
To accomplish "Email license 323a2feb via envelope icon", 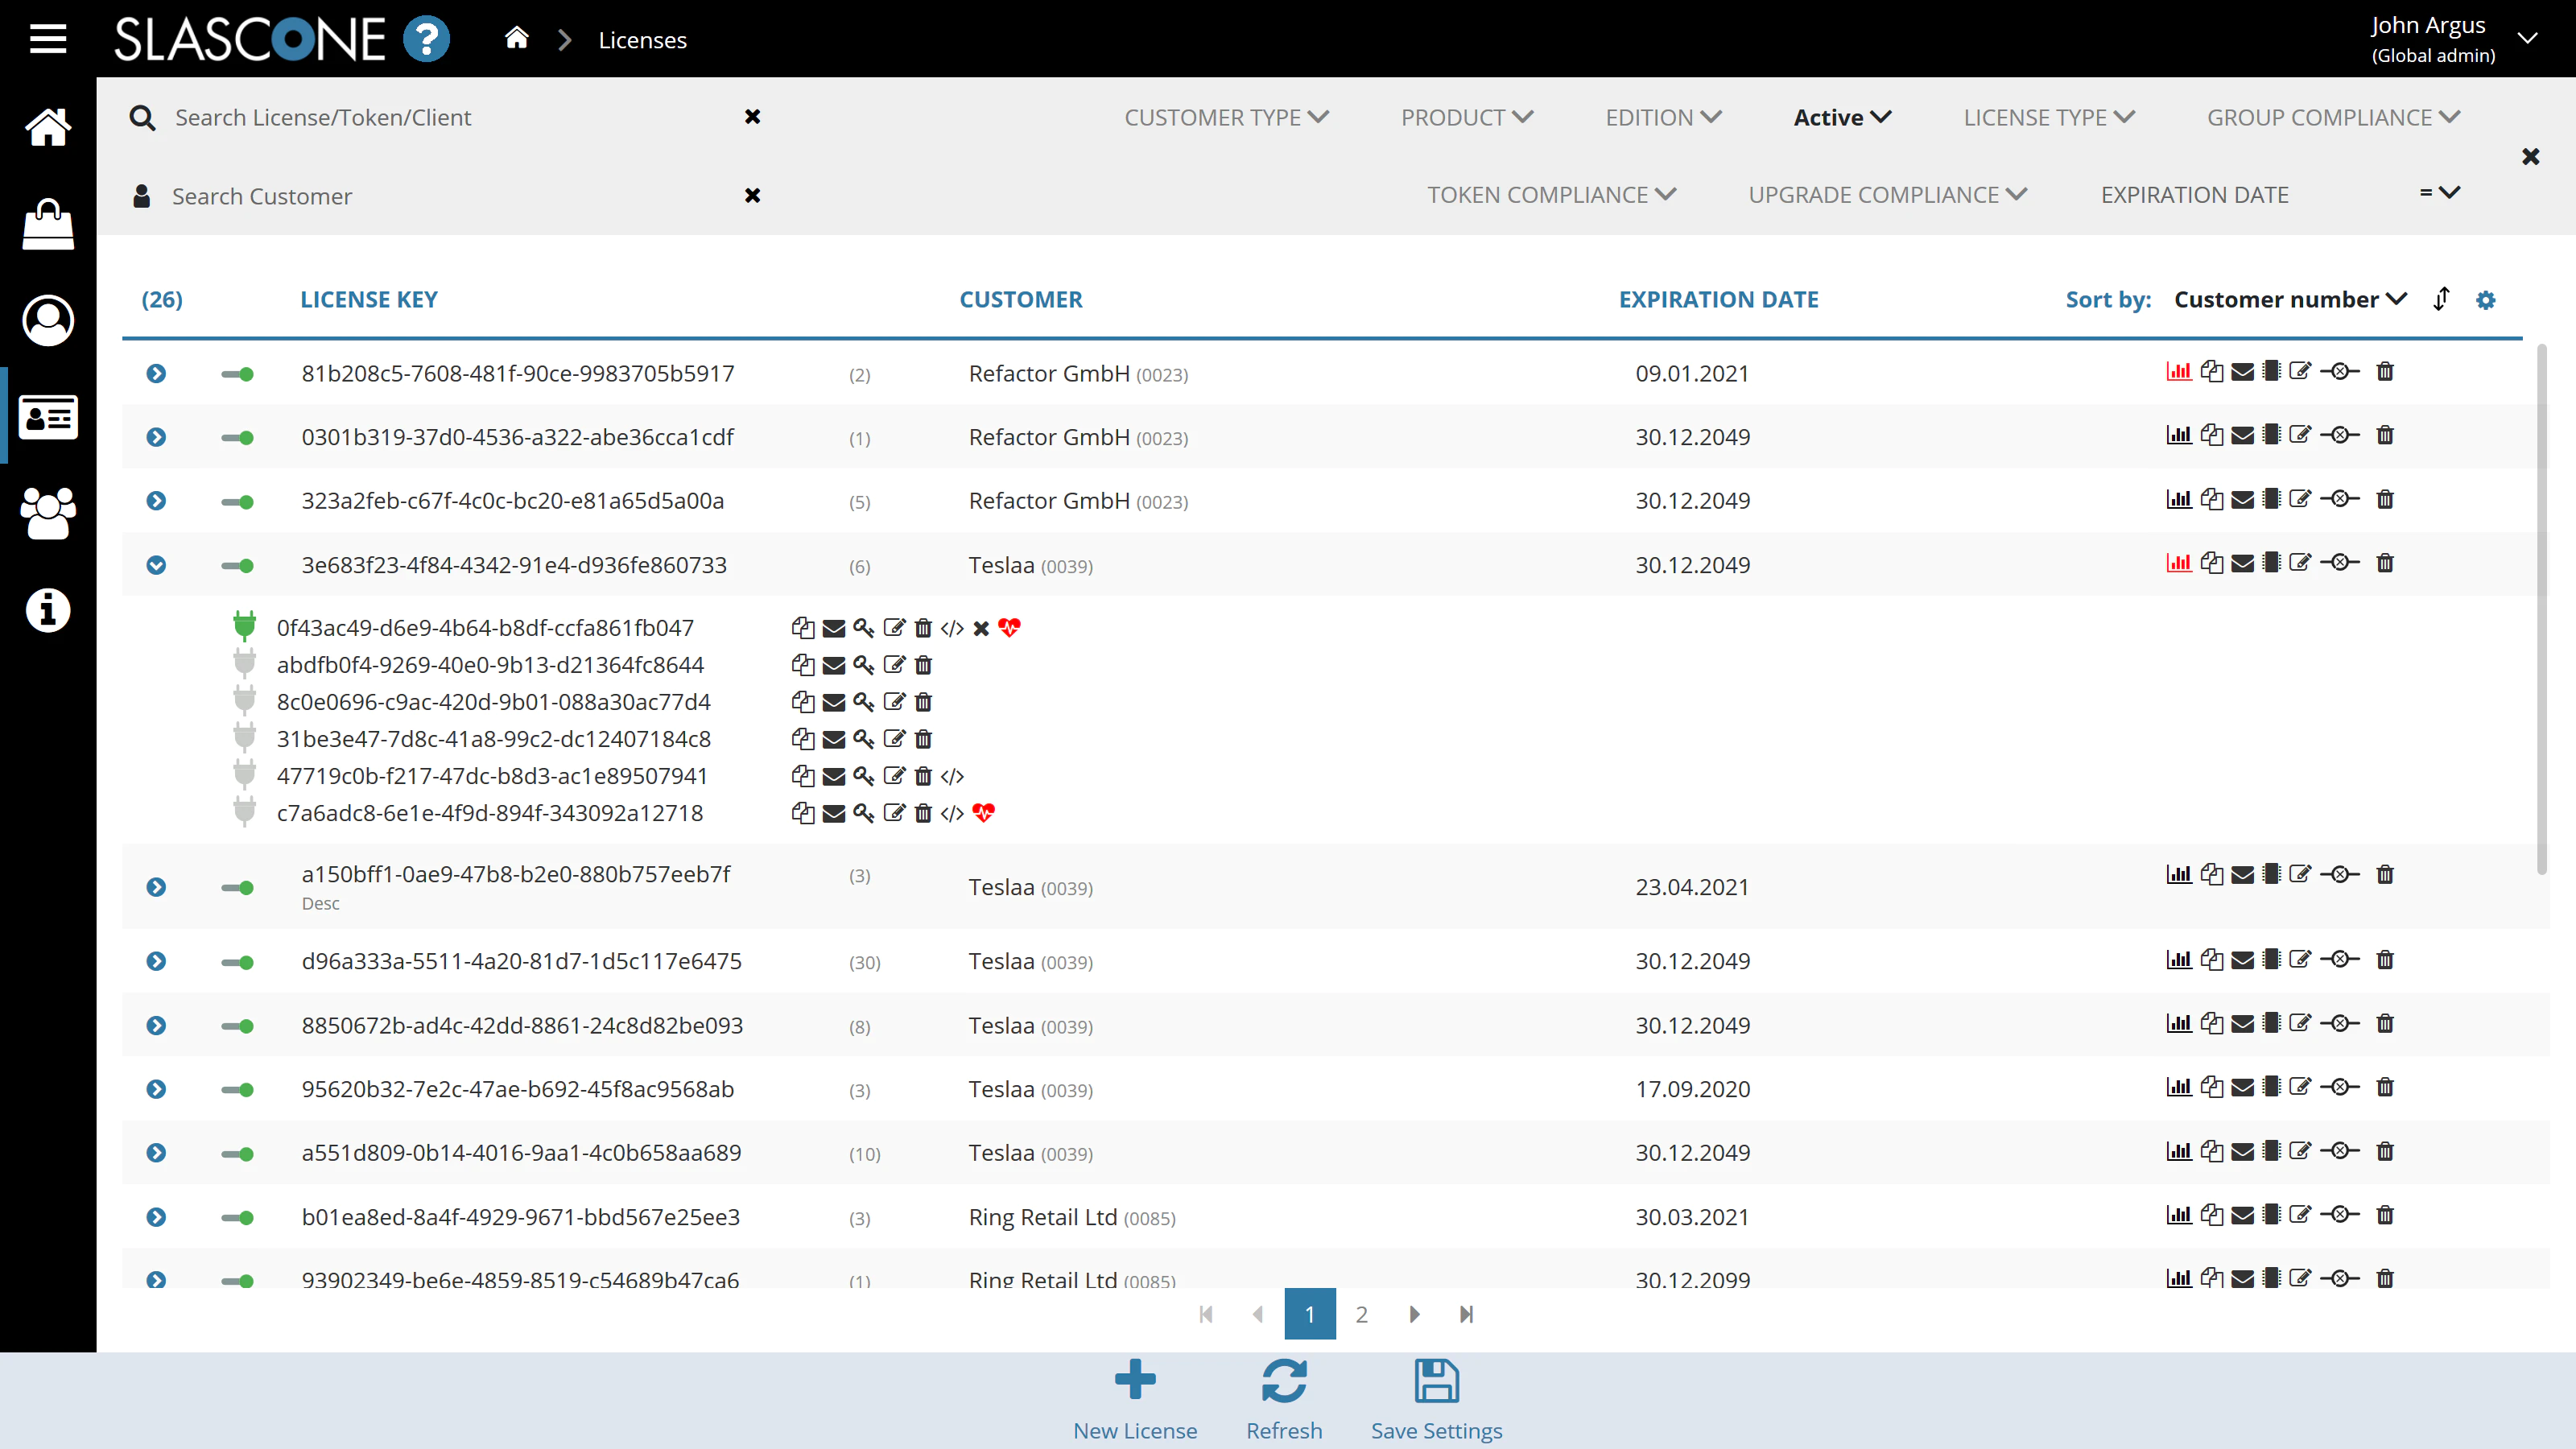I will click(x=2243, y=499).
